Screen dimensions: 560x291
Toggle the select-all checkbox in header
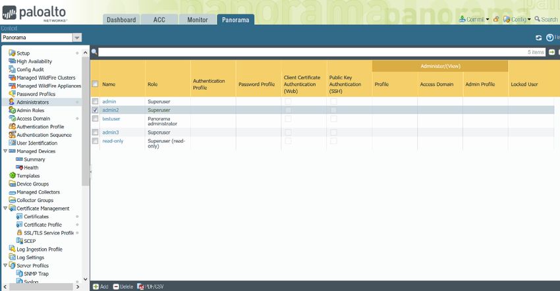click(95, 84)
